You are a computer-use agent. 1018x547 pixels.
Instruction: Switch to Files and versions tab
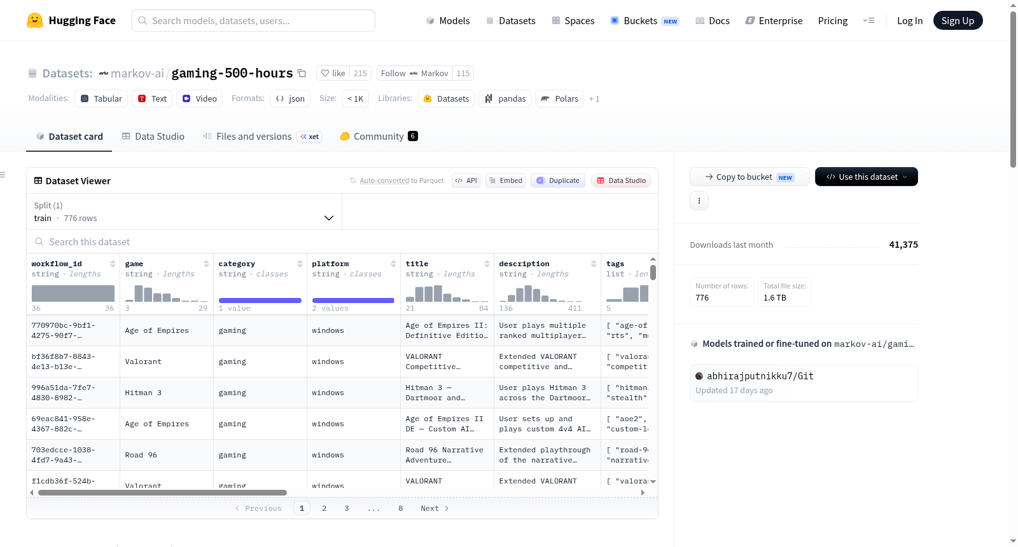pyautogui.click(x=262, y=136)
